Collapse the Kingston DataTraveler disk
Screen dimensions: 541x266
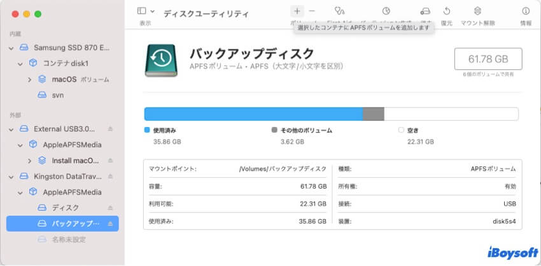coord(11,176)
